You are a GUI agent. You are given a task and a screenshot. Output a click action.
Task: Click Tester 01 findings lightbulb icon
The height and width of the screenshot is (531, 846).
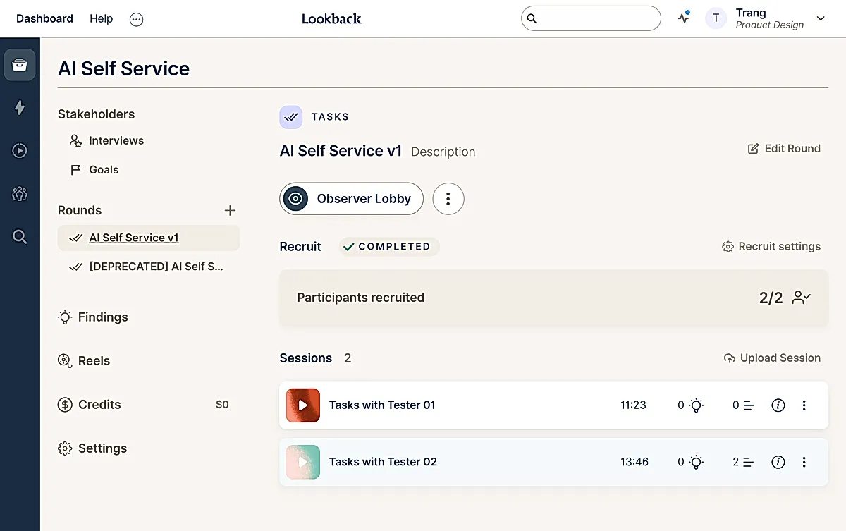(x=696, y=405)
